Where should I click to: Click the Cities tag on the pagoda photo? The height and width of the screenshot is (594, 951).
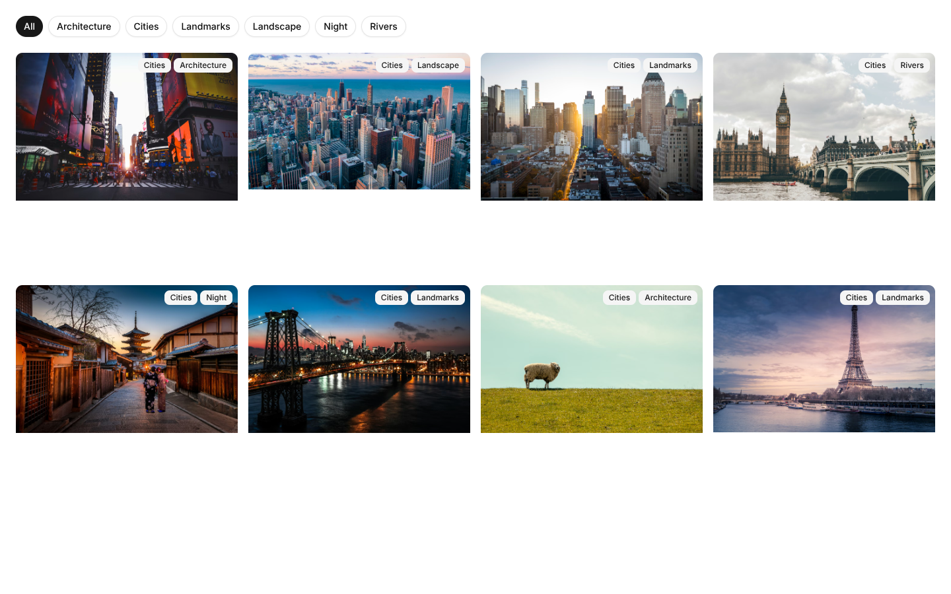tap(181, 298)
